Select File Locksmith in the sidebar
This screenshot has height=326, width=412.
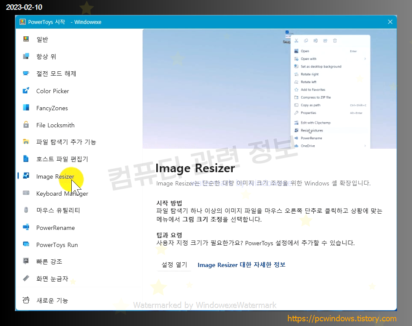coord(56,125)
